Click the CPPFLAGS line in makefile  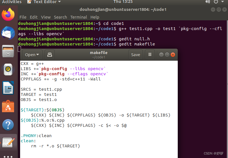[61, 79]
